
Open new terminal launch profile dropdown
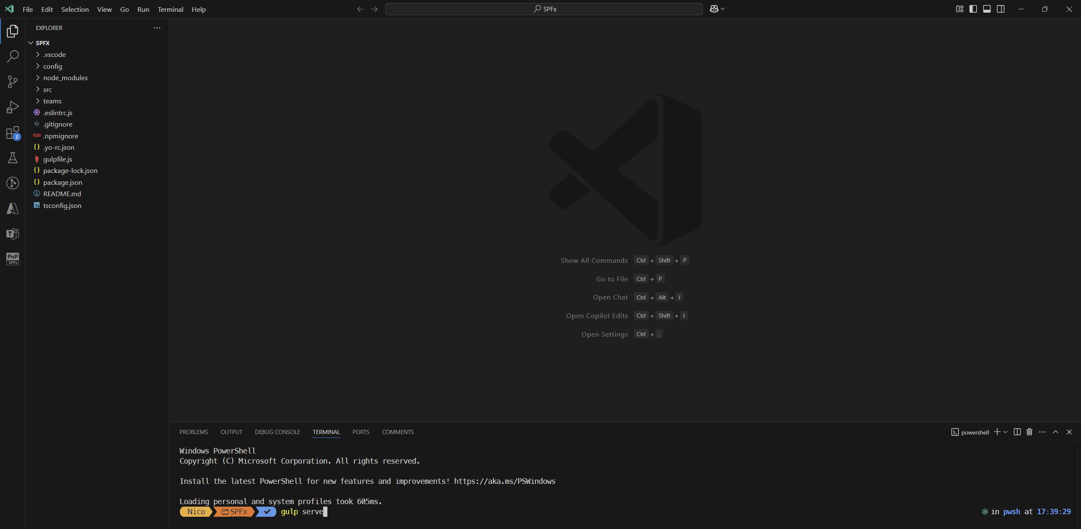[1006, 432]
